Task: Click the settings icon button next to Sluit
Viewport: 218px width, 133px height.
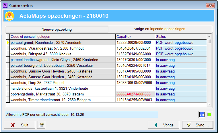Action: [x=41, y=125]
